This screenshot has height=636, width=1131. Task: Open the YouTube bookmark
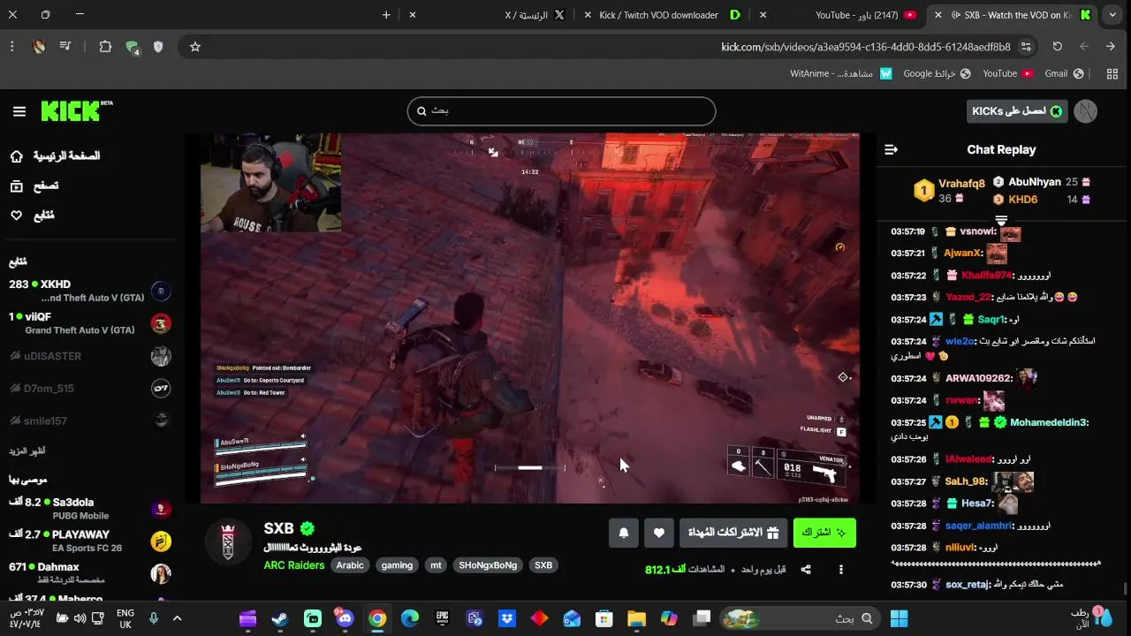tap(1008, 73)
